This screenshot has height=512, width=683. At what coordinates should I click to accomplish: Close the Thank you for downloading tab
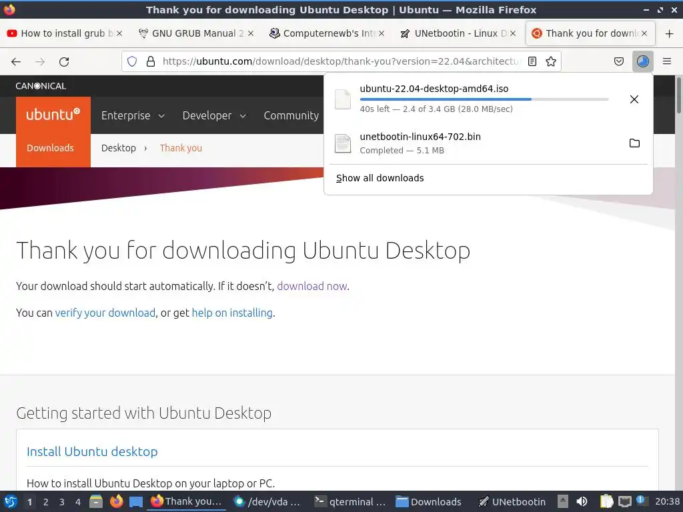coord(644,33)
